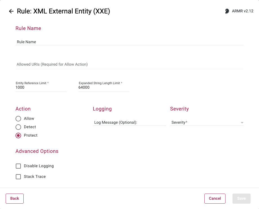Click the Advanced Options heading

click(37, 151)
